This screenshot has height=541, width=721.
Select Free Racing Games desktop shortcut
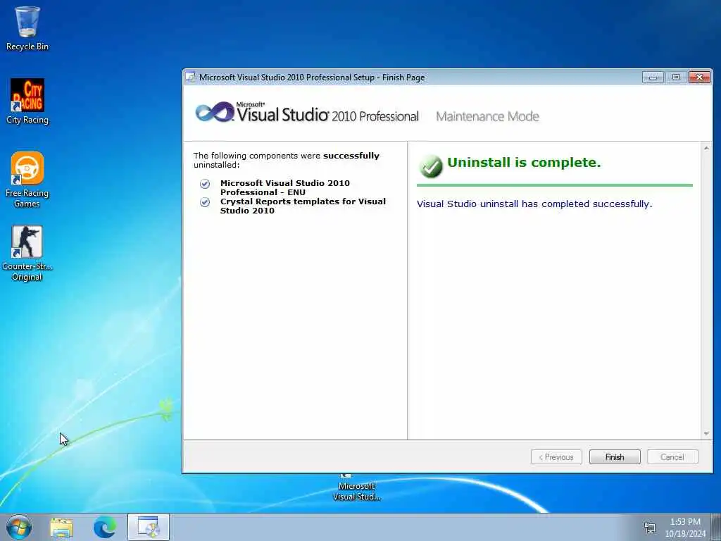coord(27,180)
